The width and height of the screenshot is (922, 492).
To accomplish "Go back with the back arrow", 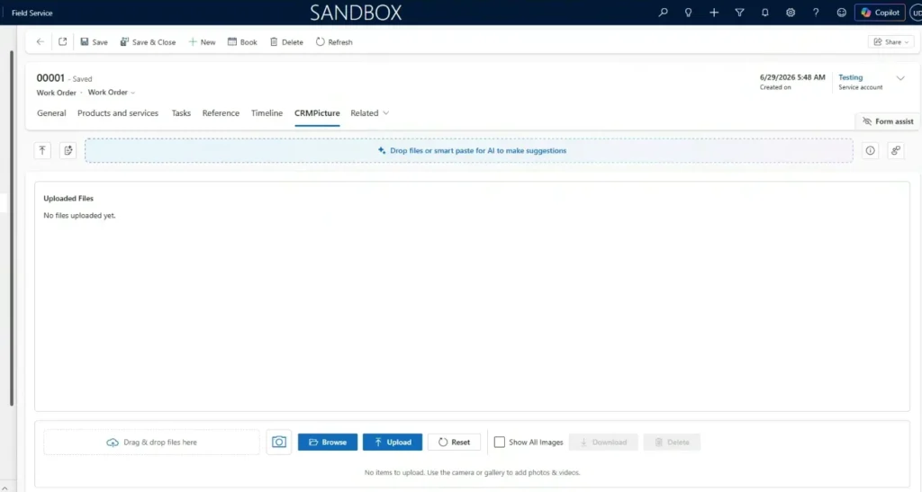I will click(40, 41).
